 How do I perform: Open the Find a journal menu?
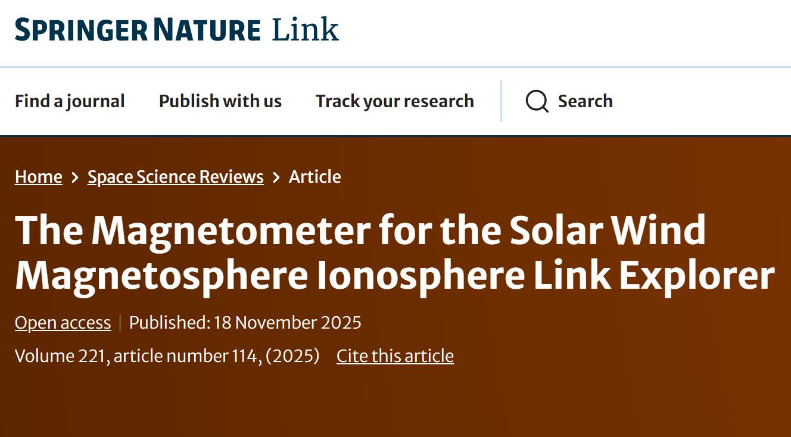click(x=70, y=101)
